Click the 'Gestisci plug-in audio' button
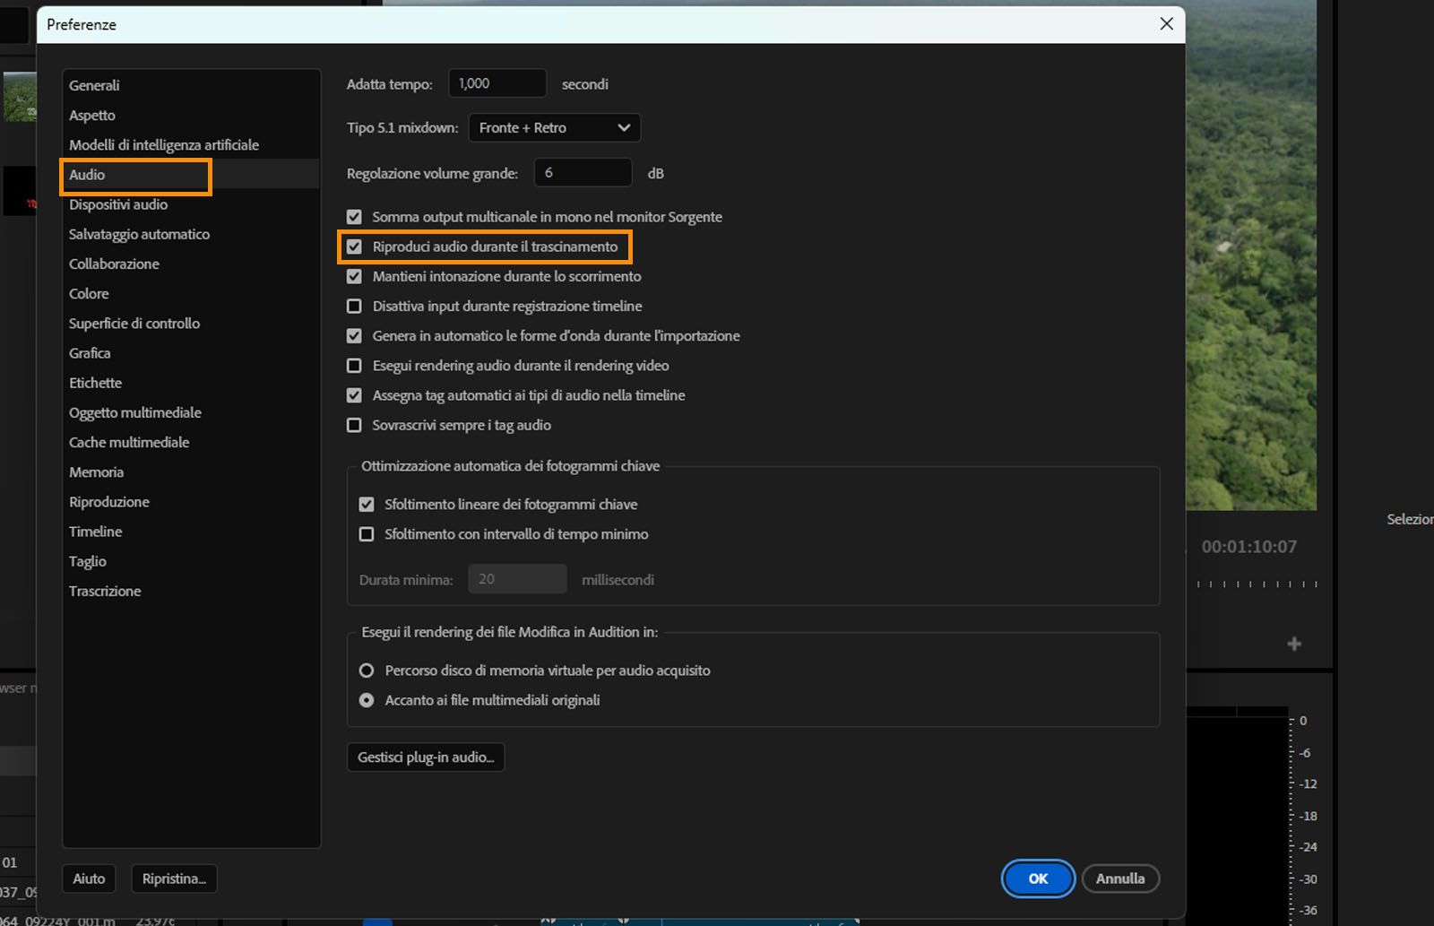 point(425,757)
